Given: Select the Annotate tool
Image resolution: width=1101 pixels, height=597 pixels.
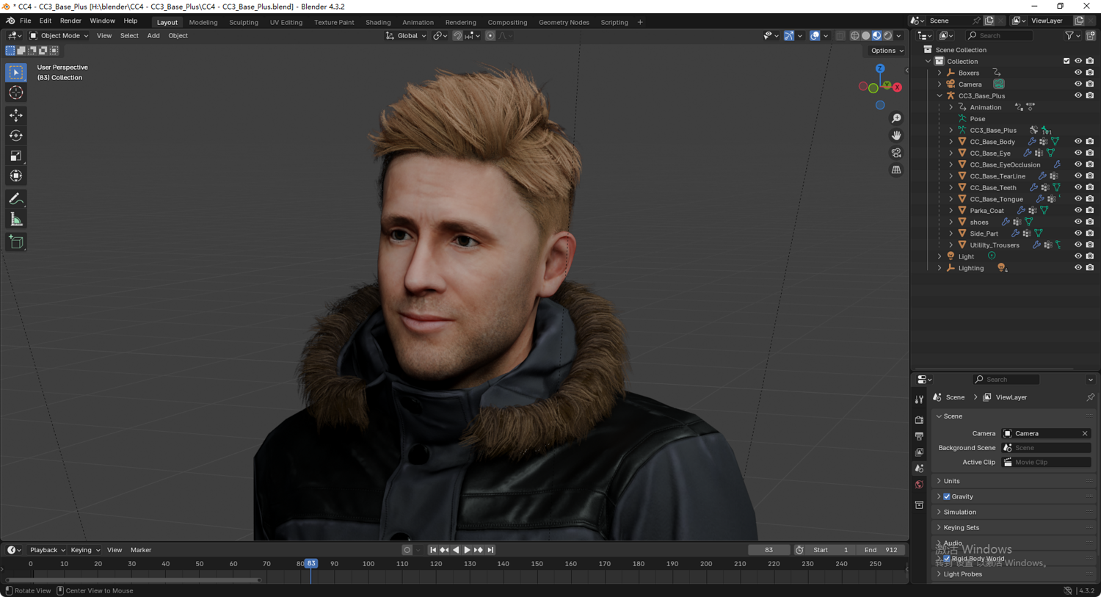Looking at the screenshot, I should pos(15,199).
